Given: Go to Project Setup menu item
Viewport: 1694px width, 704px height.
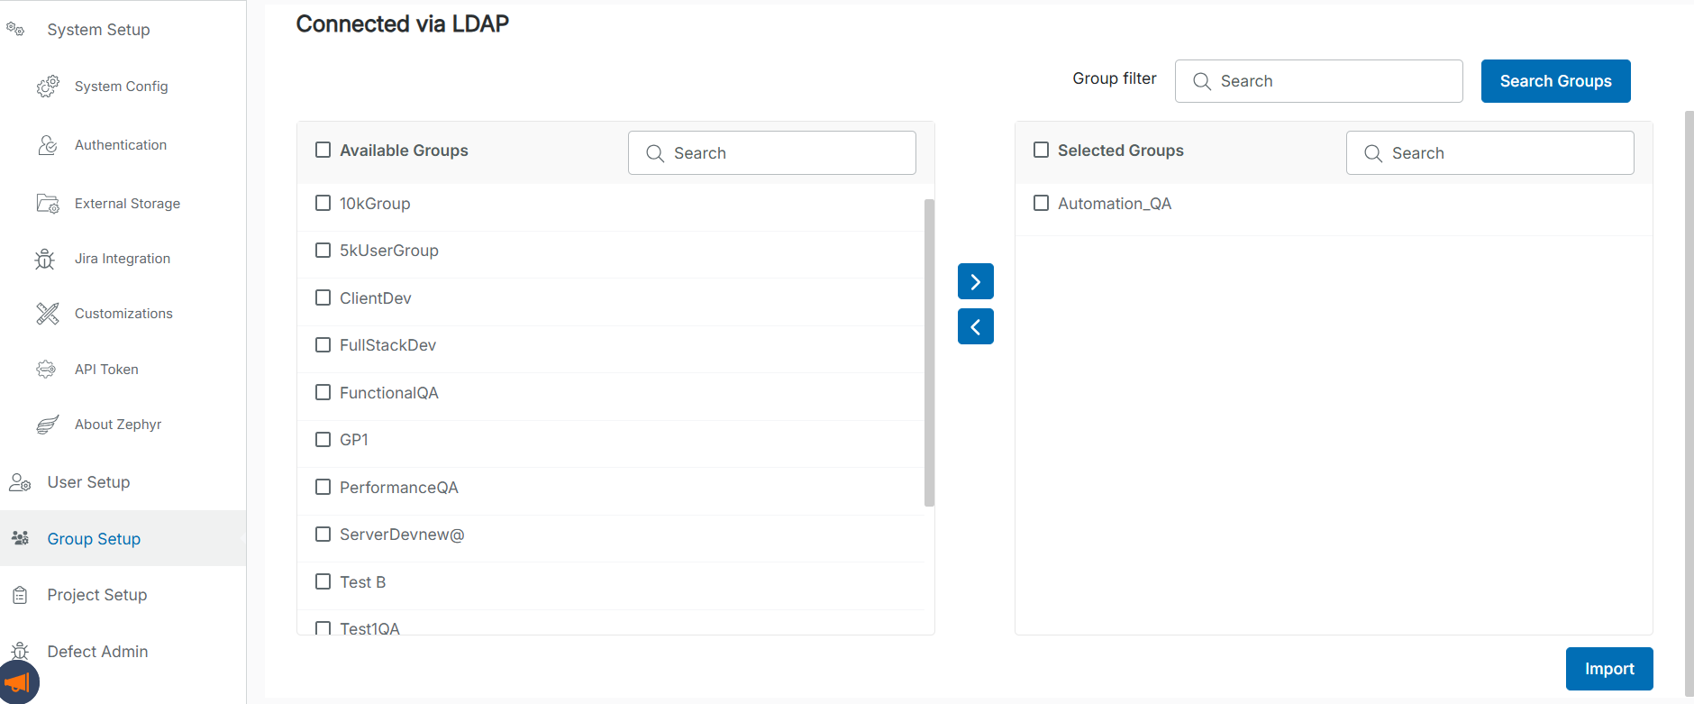Looking at the screenshot, I should point(96,595).
